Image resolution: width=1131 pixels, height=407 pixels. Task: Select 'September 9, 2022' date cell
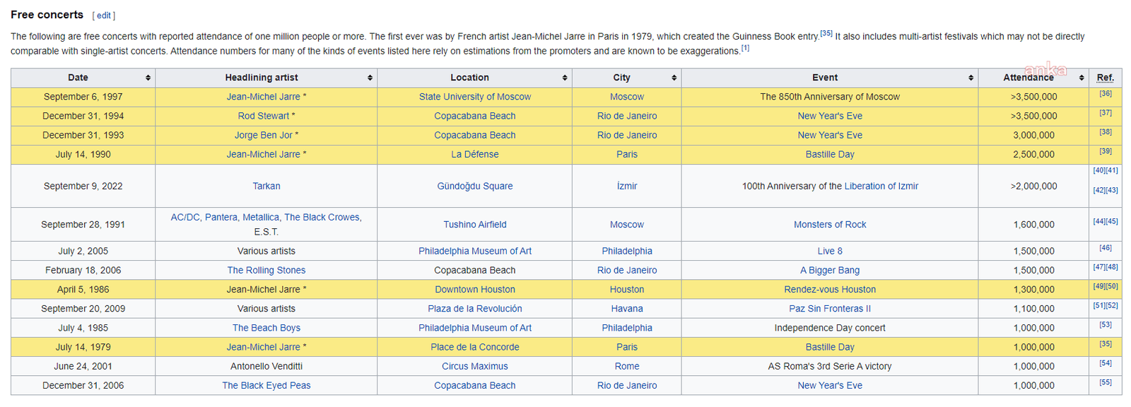pos(83,186)
